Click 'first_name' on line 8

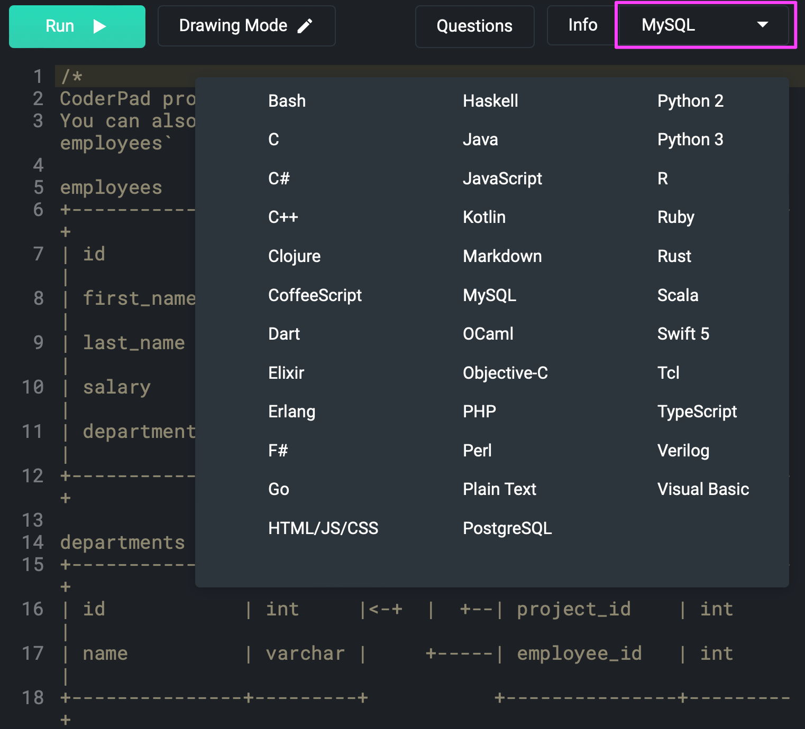point(140,298)
